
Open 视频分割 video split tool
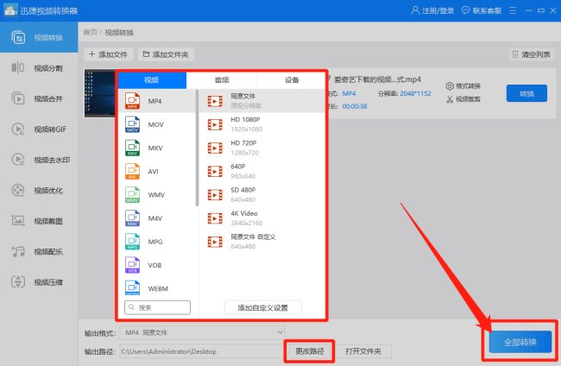[39, 68]
